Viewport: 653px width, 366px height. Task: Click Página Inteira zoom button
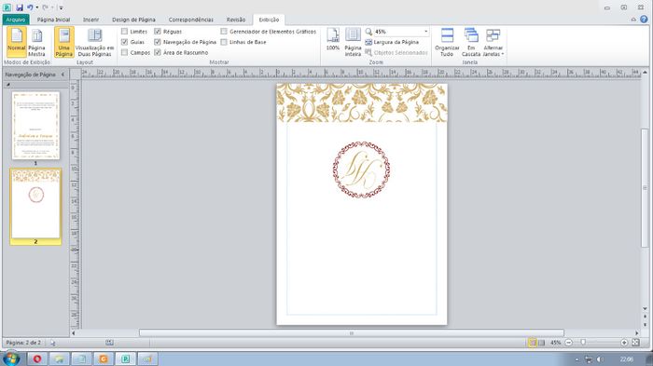tap(353, 42)
